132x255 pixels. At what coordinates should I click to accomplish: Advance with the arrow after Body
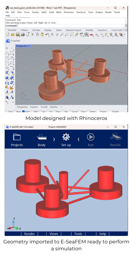(x=54, y=139)
